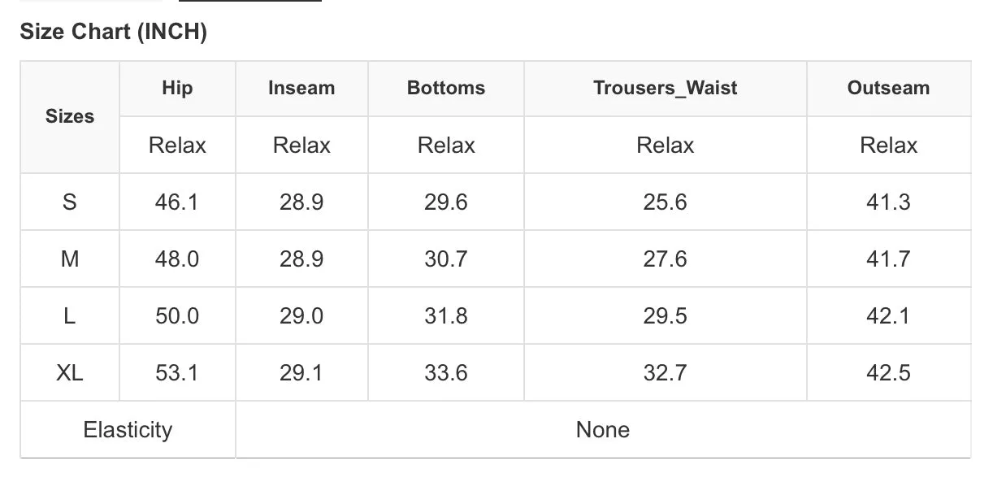1006x478 pixels.
Task: Select the Bottoms column header
Action: click(446, 88)
